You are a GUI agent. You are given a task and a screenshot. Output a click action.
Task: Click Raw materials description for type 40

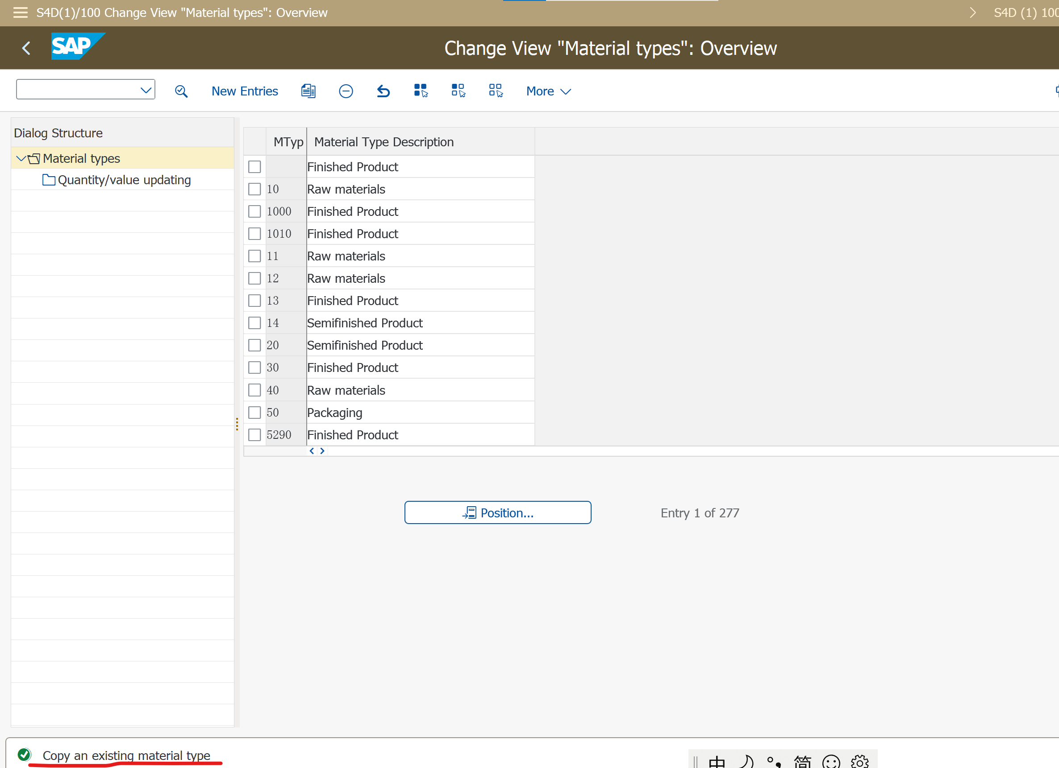(420, 390)
